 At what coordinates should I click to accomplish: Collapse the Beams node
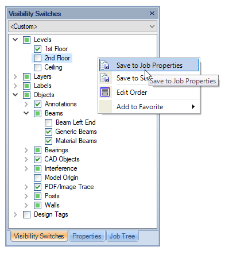pos(26,113)
